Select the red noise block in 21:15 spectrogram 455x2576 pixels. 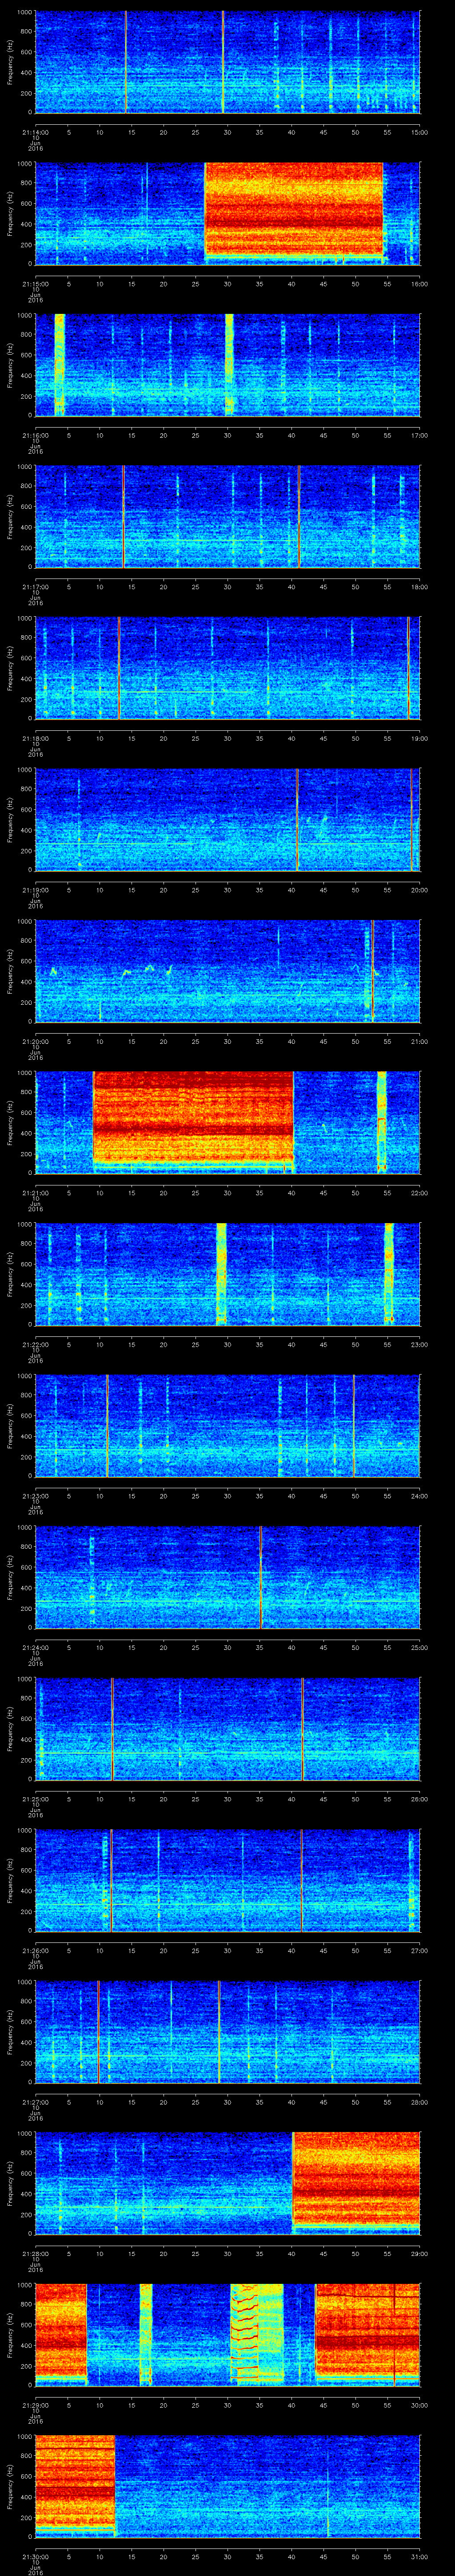(x=295, y=211)
